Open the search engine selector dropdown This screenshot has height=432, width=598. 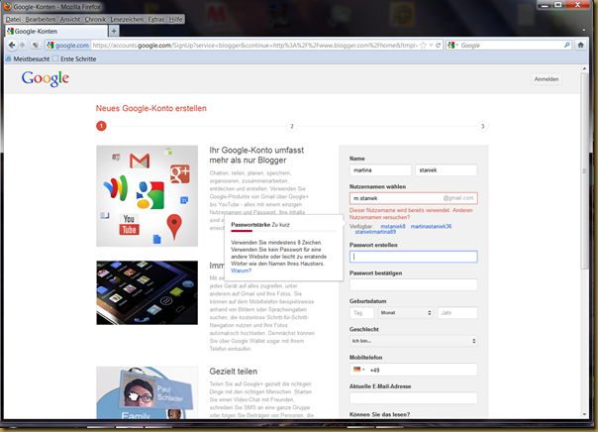click(x=452, y=45)
